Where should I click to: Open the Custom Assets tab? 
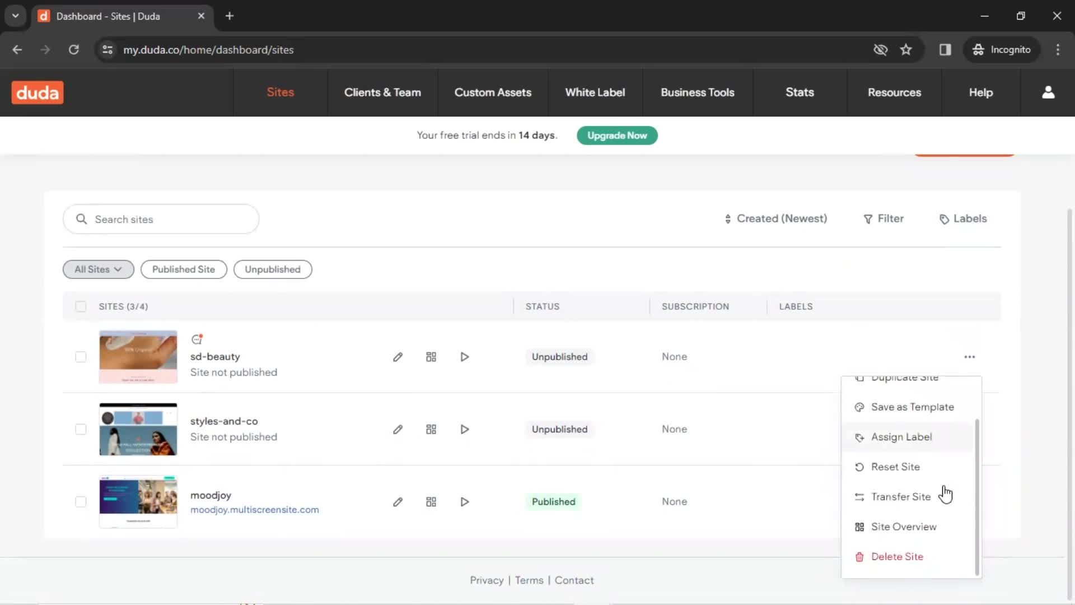[493, 92]
